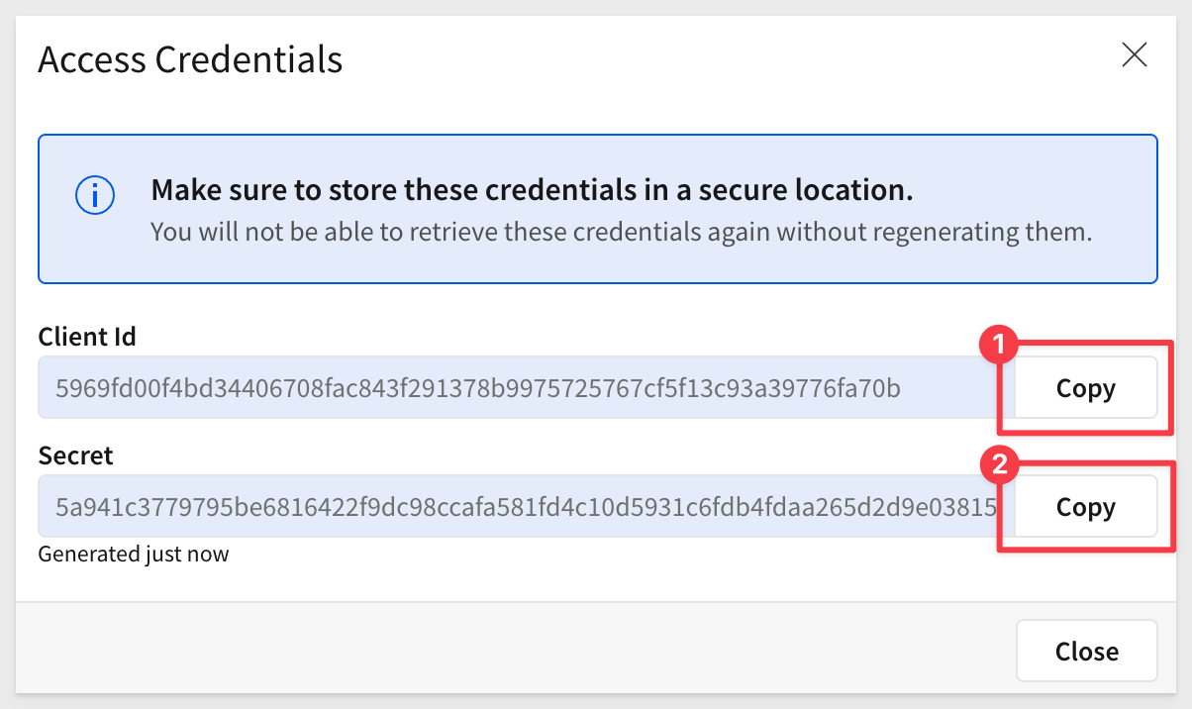Screen dimensions: 1192x709
Task: Click the Access Credentials title
Action: (190, 59)
